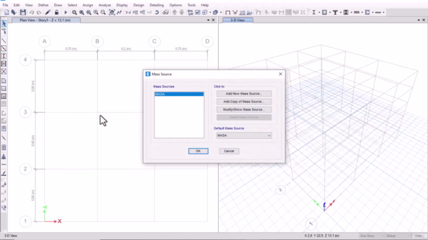This screenshot has height=240, width=428.
Task: Click the Undo arrow in the toolbar
Action: [31, 12]
